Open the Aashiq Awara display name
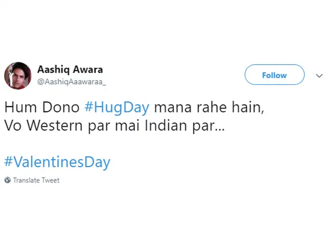This screenshot has height=246, width=328. pyautogui.click(x=70, y=69)
